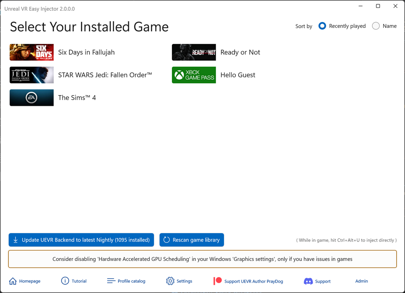405x293 pixels.
Task: Click the Hardware Accelerated GPU Scheduling notice
Action: pos(202,259)
